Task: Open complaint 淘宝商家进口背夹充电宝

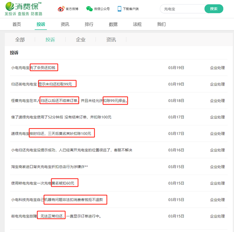Action: click(50, 167)
